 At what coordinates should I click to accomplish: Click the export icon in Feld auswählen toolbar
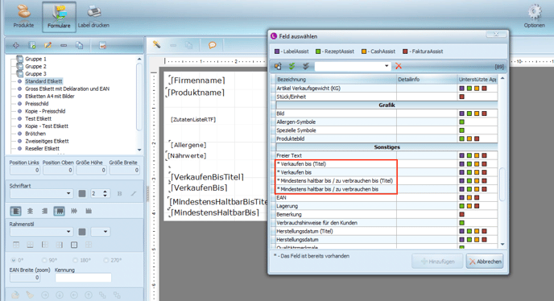pos(278,66)
